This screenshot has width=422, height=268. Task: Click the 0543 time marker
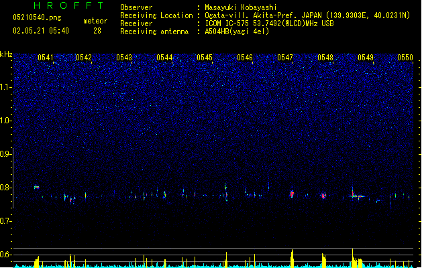(124, 58)
